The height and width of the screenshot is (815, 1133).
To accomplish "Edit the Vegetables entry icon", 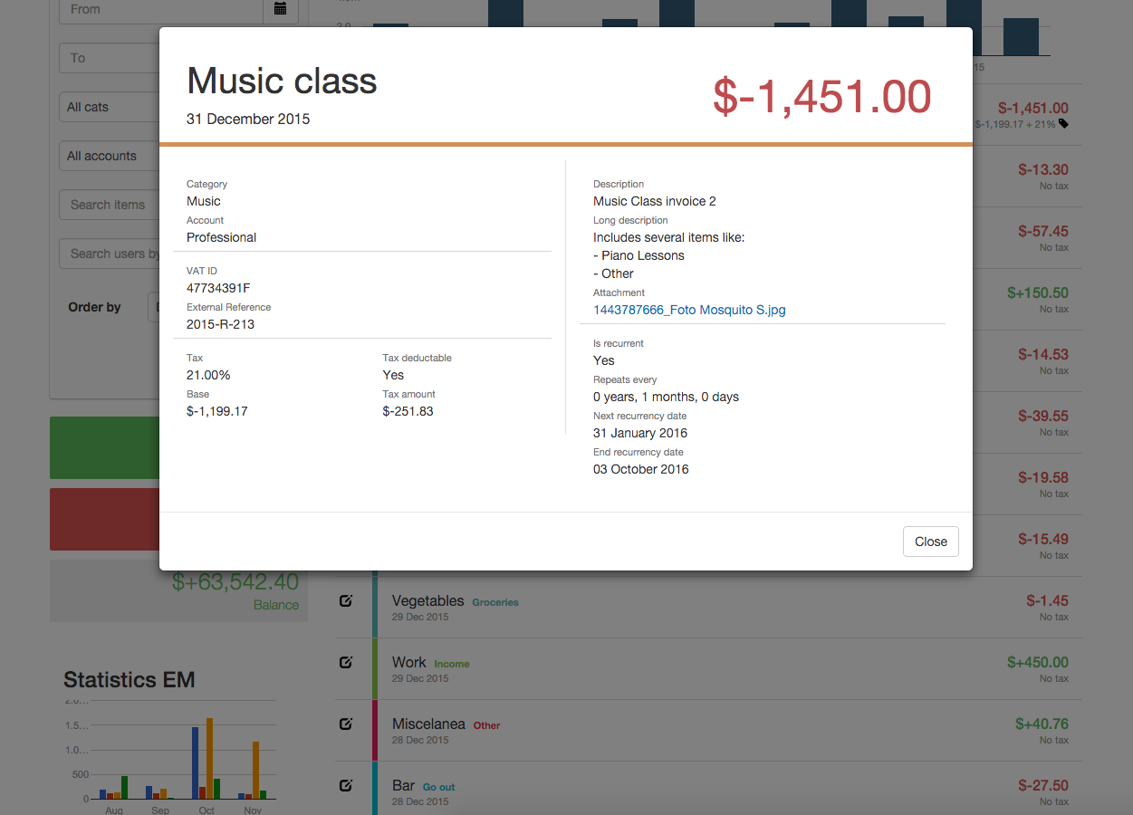I will click(345, 600).
